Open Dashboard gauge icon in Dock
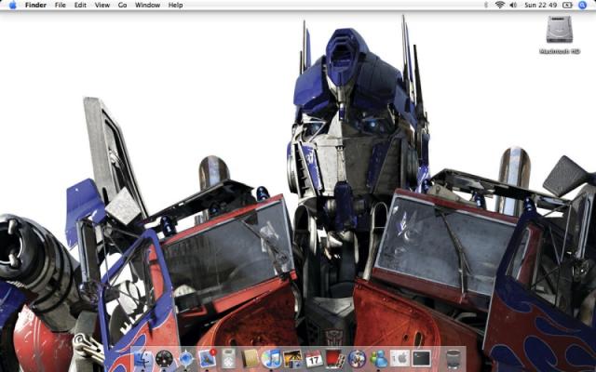This screenshot has width=596, height=372. pos(164,359)
